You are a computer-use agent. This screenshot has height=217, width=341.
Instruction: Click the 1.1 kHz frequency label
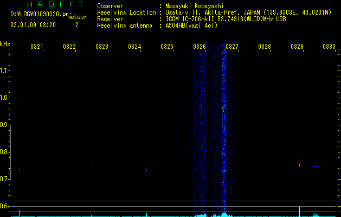click(4, 71)
